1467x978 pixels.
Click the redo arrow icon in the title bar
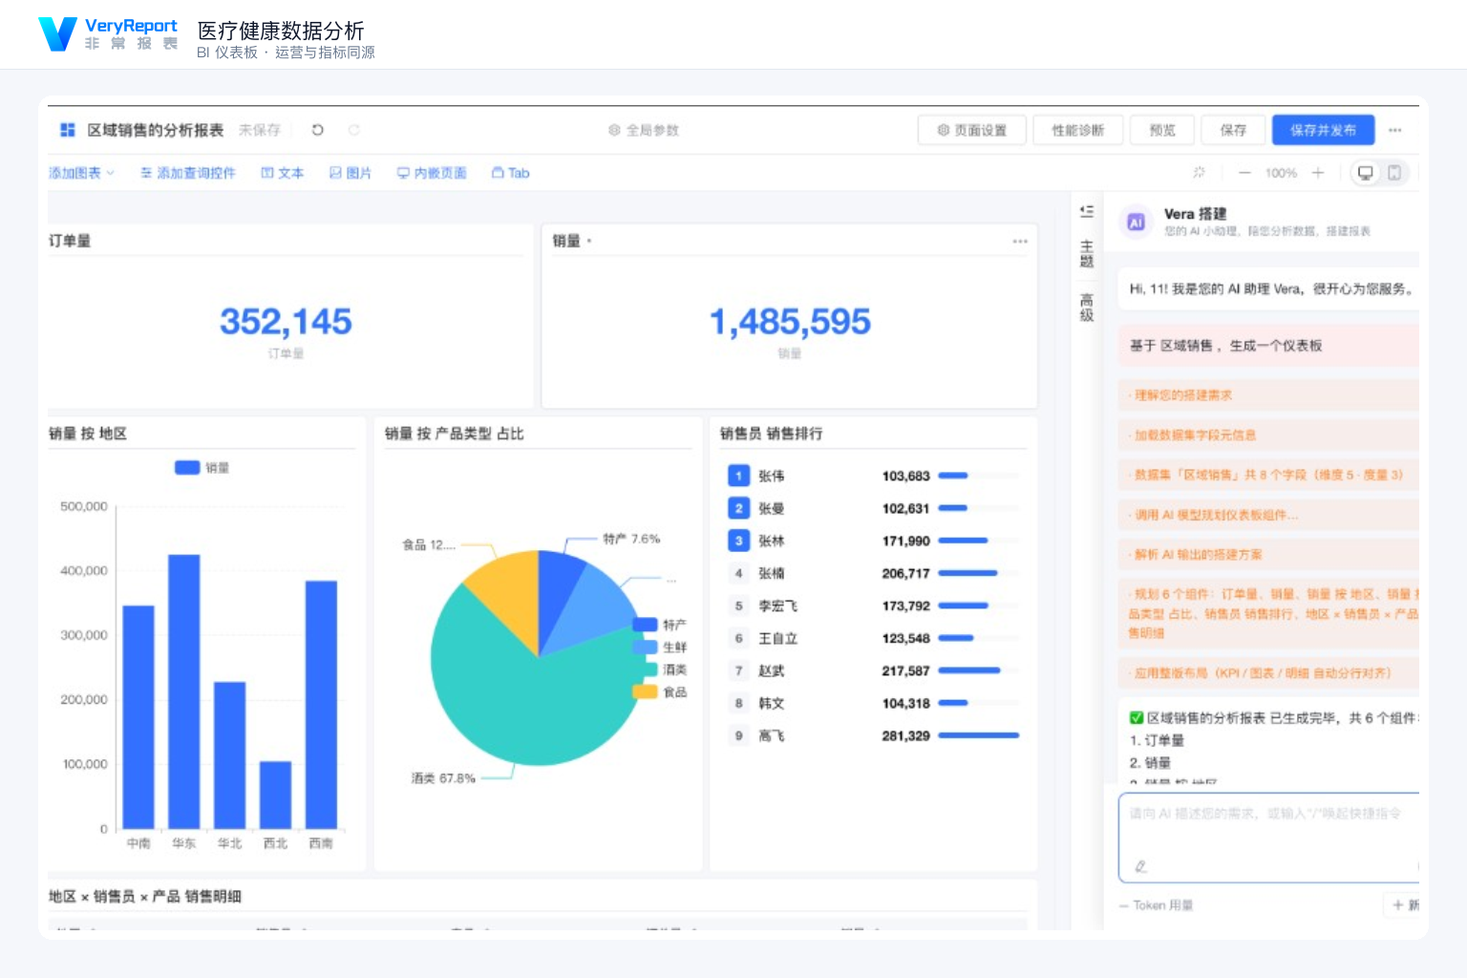point(354,130)
